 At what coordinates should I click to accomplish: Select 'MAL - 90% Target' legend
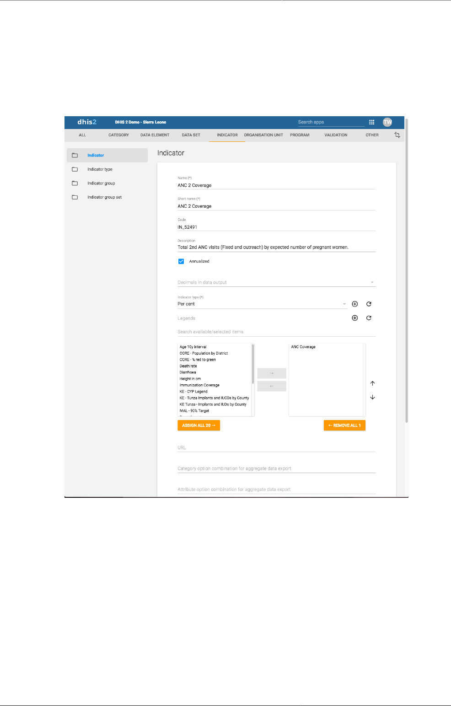pos(194,411)
